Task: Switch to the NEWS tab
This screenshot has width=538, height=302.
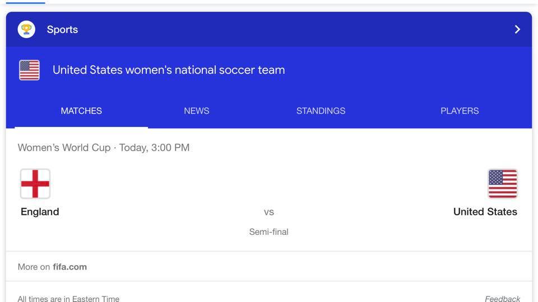Action: click(x=197, y=111)
